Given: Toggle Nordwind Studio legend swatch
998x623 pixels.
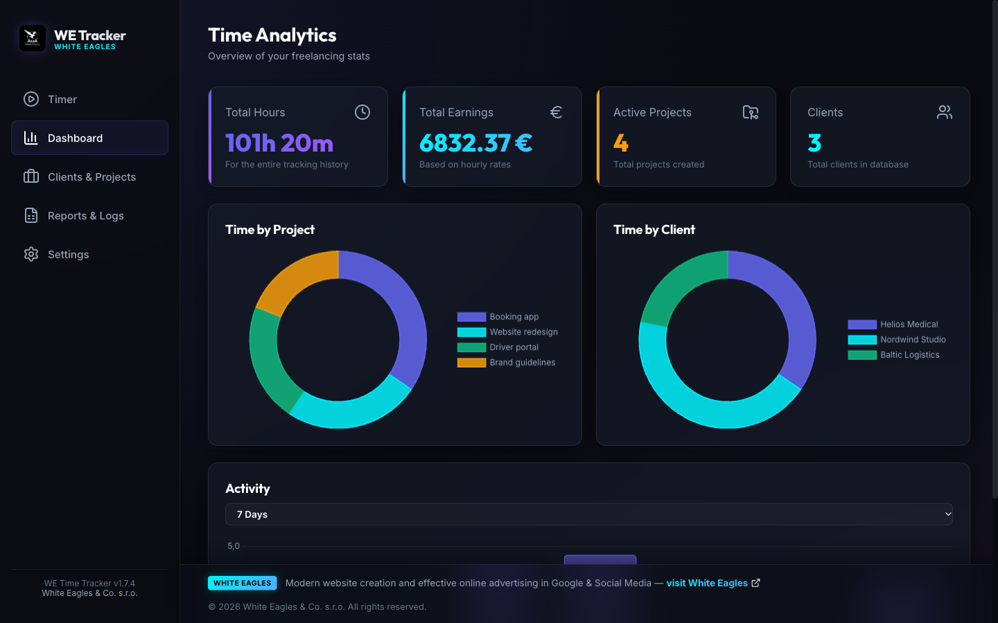Looking at the screenshot, I should [862, 340].
